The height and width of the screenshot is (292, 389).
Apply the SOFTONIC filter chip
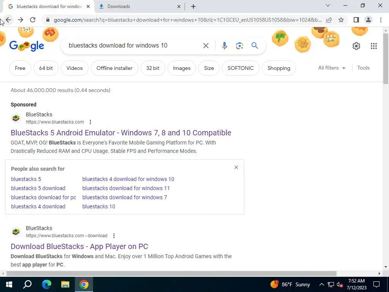[240, 68]
